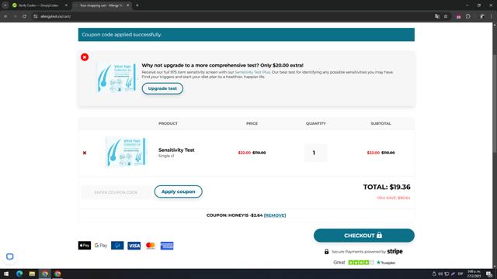Go back in browser history
Image resolution: width=497 pixels, height=279 pixels.
point(6,16)
